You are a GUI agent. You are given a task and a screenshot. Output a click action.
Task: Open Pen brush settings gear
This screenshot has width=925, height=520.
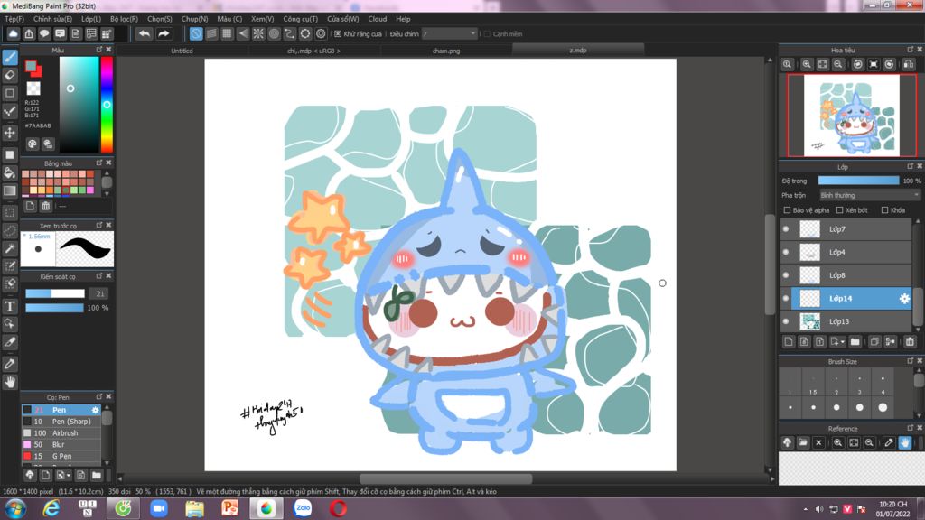coord(95,410)
